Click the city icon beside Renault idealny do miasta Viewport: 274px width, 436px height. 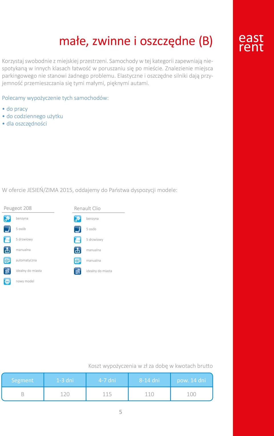pyautogui.click(x=78, y=271)
